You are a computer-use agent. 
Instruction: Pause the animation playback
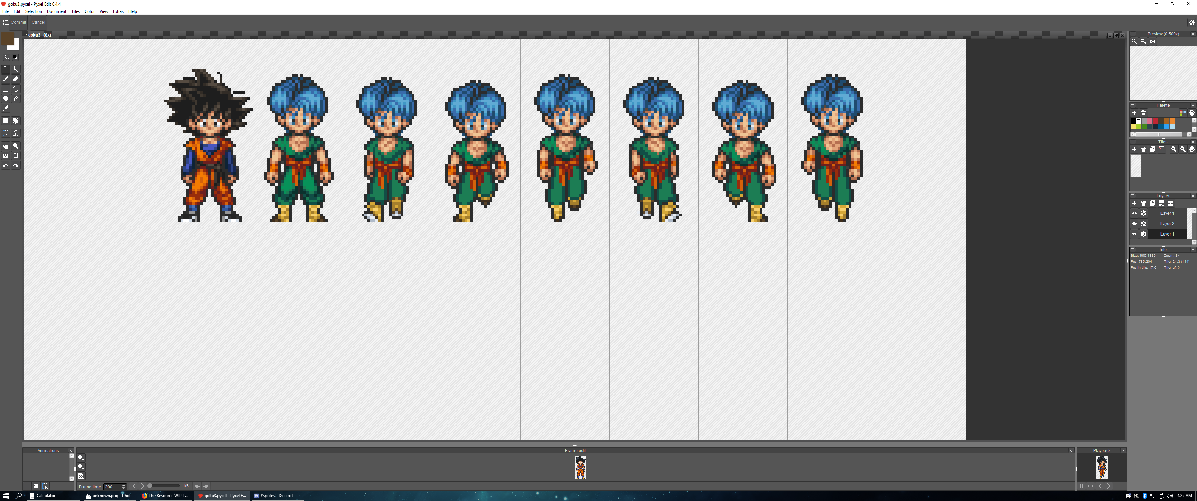(x=1081, y=486)
